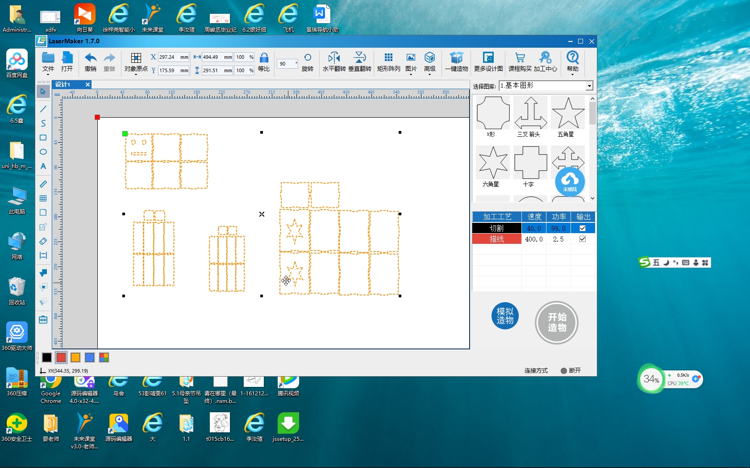Click the shape library scrollbar down arrow

tap(592, 198)
